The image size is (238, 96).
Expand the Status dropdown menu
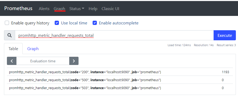click(x=77, y=9)
